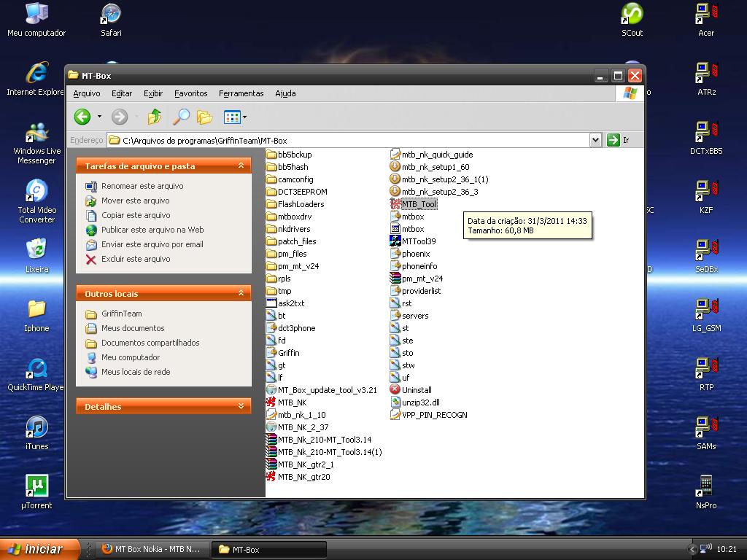The width and height of the screenshot is (747, 560).
Task: Open the Iniciar start menu
Action: point(39,550)
